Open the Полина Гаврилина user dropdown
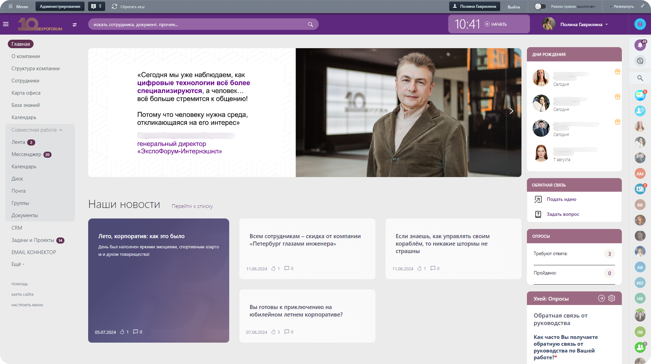This screenshot has width=651, height=364. pos(584,24)
